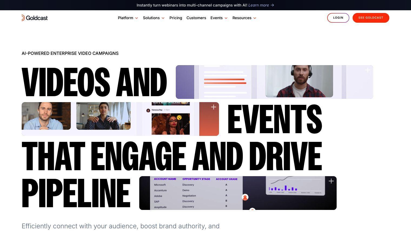The height and width of the screenshot is (231, 411).
Task: Click the VIDEOS AND headline text
Action: point(94,82)
